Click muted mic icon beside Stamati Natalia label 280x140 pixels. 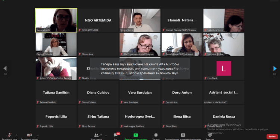[164, 30]
